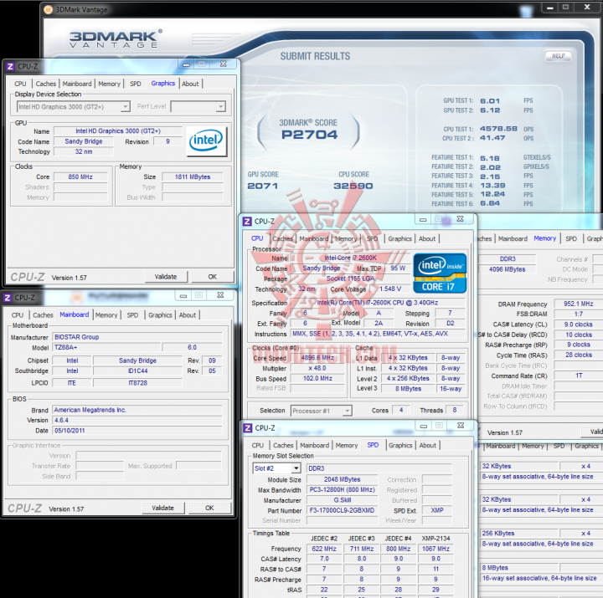Select Memory tab in background Memory window

(545, 238)
